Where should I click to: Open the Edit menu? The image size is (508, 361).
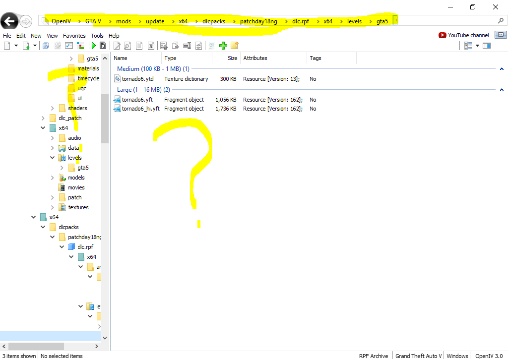click(x=21, y=36)
